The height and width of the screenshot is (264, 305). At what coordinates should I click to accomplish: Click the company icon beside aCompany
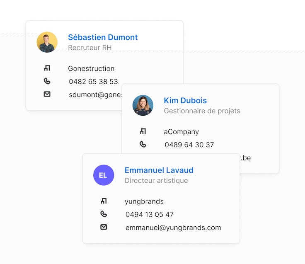[x=143, y=131]
